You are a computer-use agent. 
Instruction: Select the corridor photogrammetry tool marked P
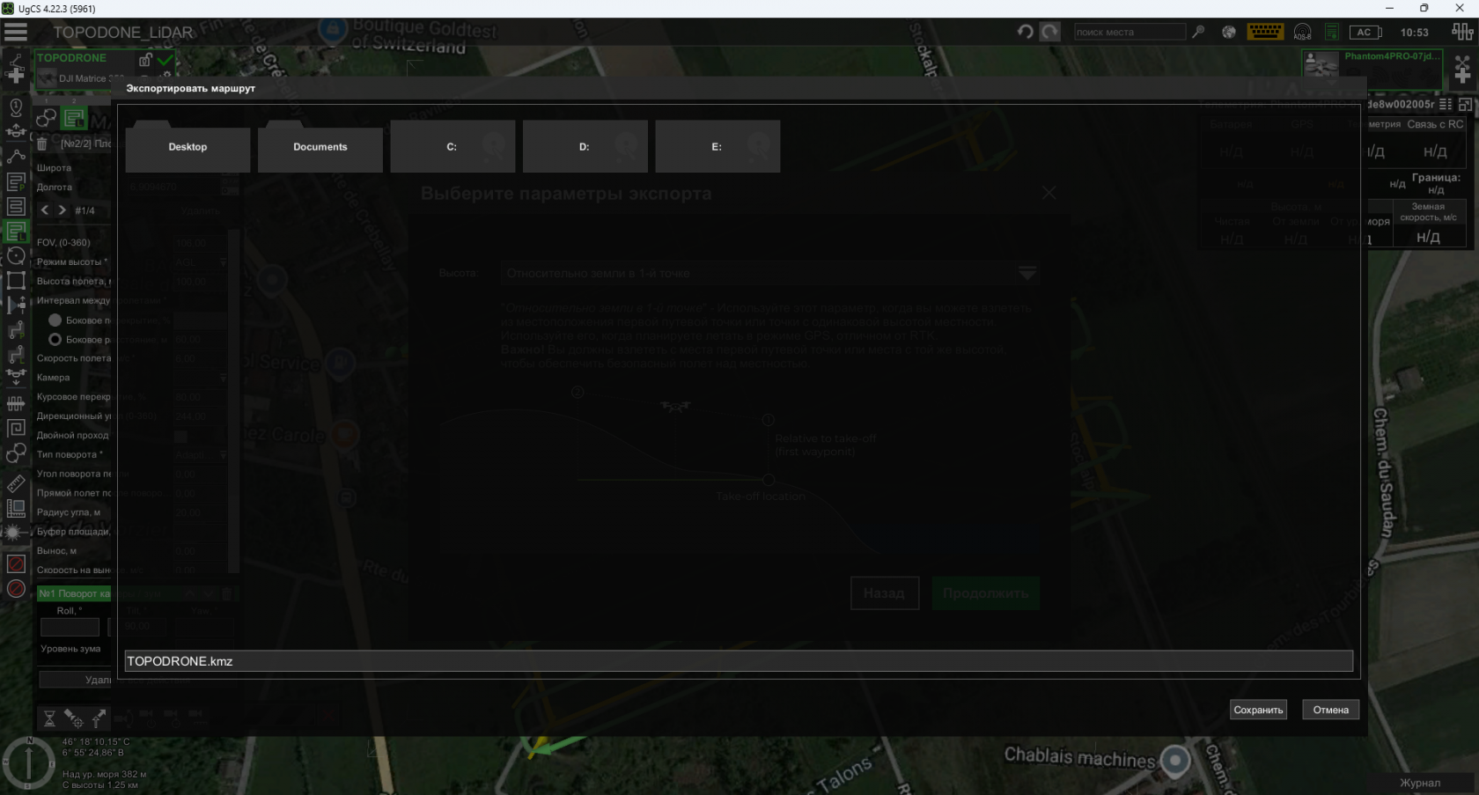(16, 330)
